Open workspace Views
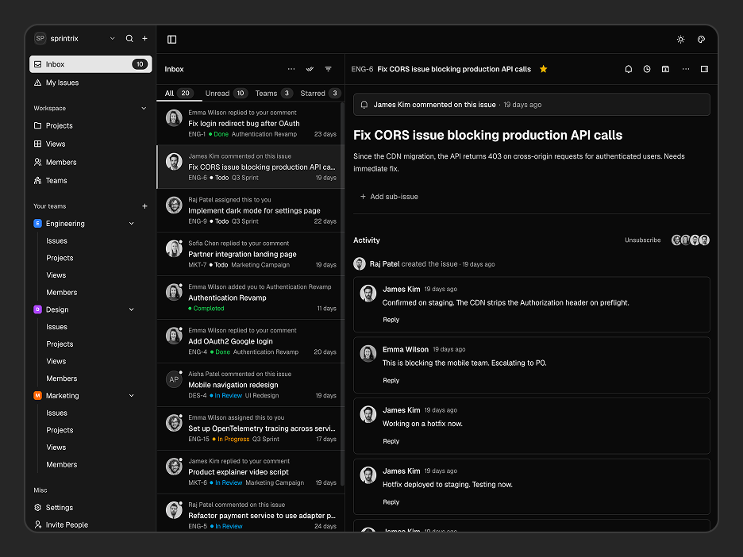Viewport: 743px width, 557px height. tap(90, 144)
